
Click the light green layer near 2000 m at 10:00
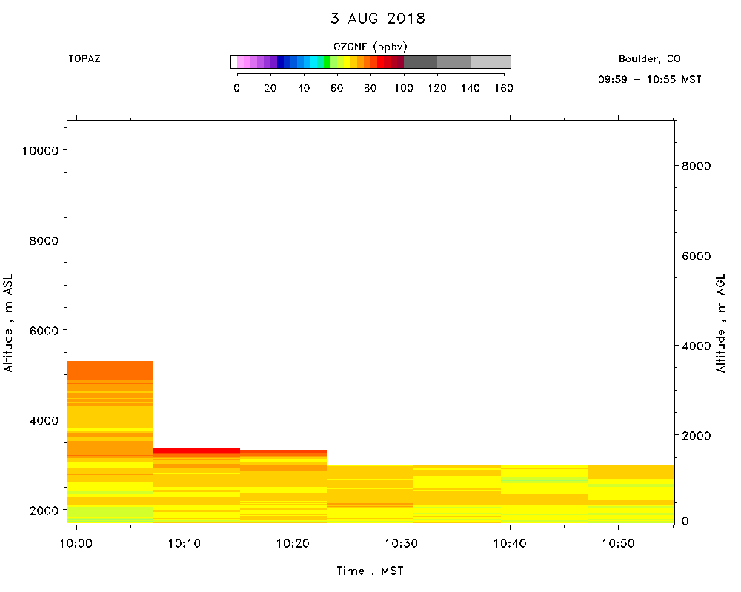[110, 512]
